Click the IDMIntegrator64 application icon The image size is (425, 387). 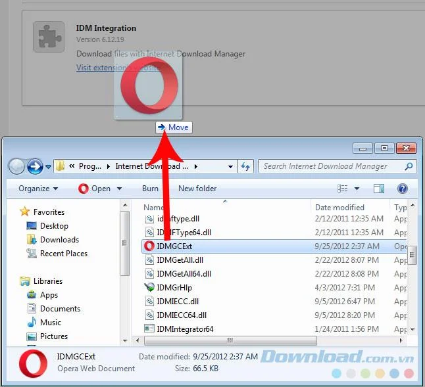(149, 329)
